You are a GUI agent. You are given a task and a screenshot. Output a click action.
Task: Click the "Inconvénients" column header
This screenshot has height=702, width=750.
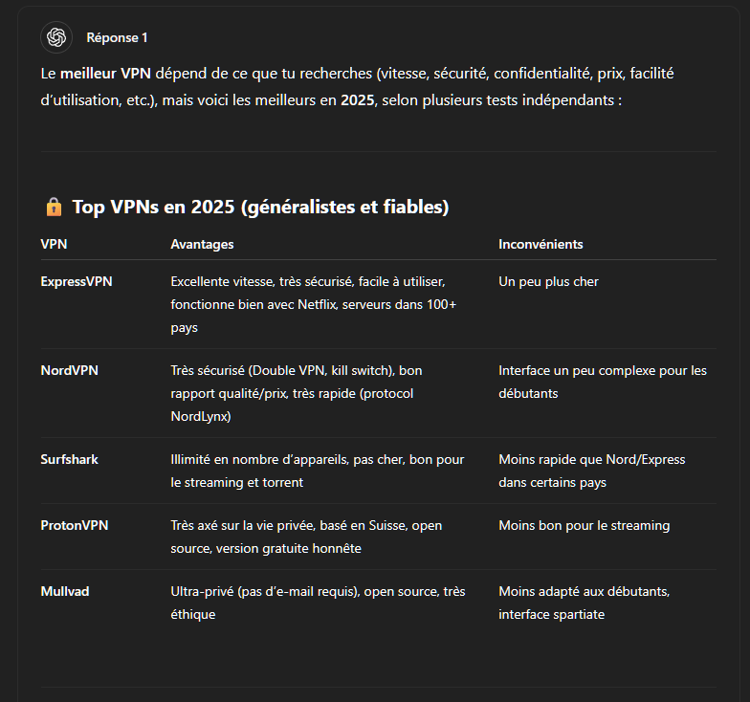(x=540, y=244)
